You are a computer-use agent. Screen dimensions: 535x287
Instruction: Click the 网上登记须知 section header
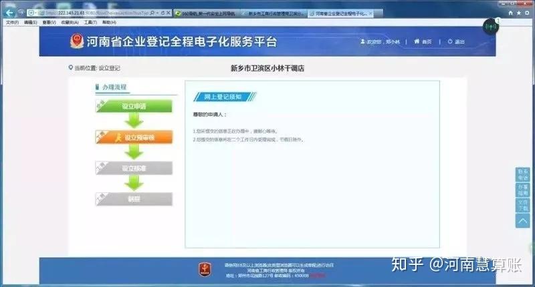tap(225, 97)
